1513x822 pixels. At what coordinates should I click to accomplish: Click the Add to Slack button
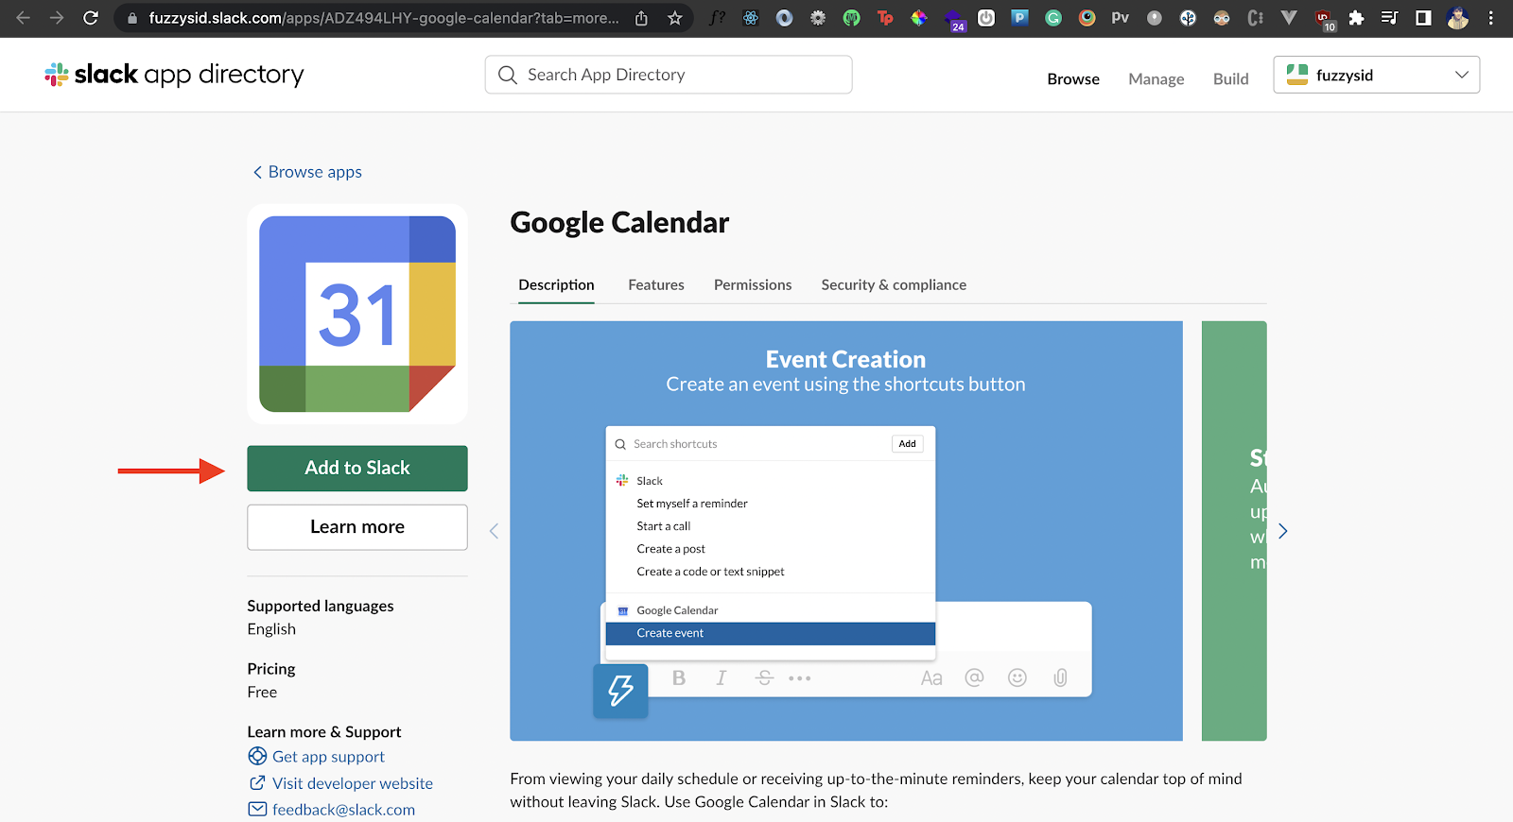point(357,469)
